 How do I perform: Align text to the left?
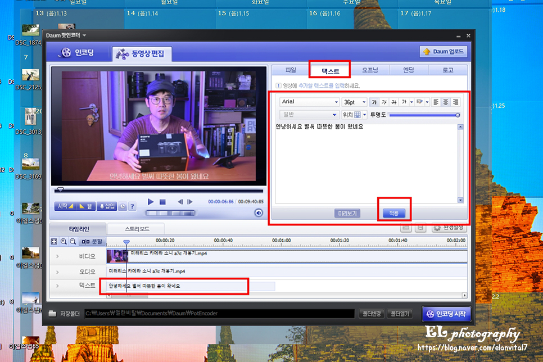tap(436, 102)
